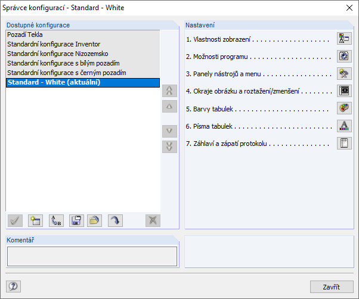Viewport: 359px width, 299px height.
Task: Move selected configuration down one
Action: click(x=169, y=131)
